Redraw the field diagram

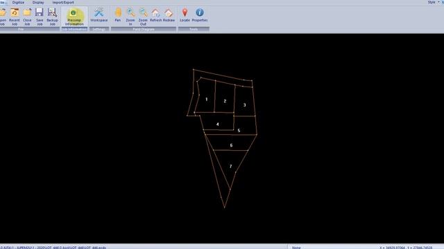169,15
